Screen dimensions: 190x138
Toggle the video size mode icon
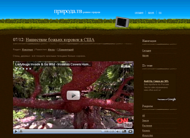(124, 131)
